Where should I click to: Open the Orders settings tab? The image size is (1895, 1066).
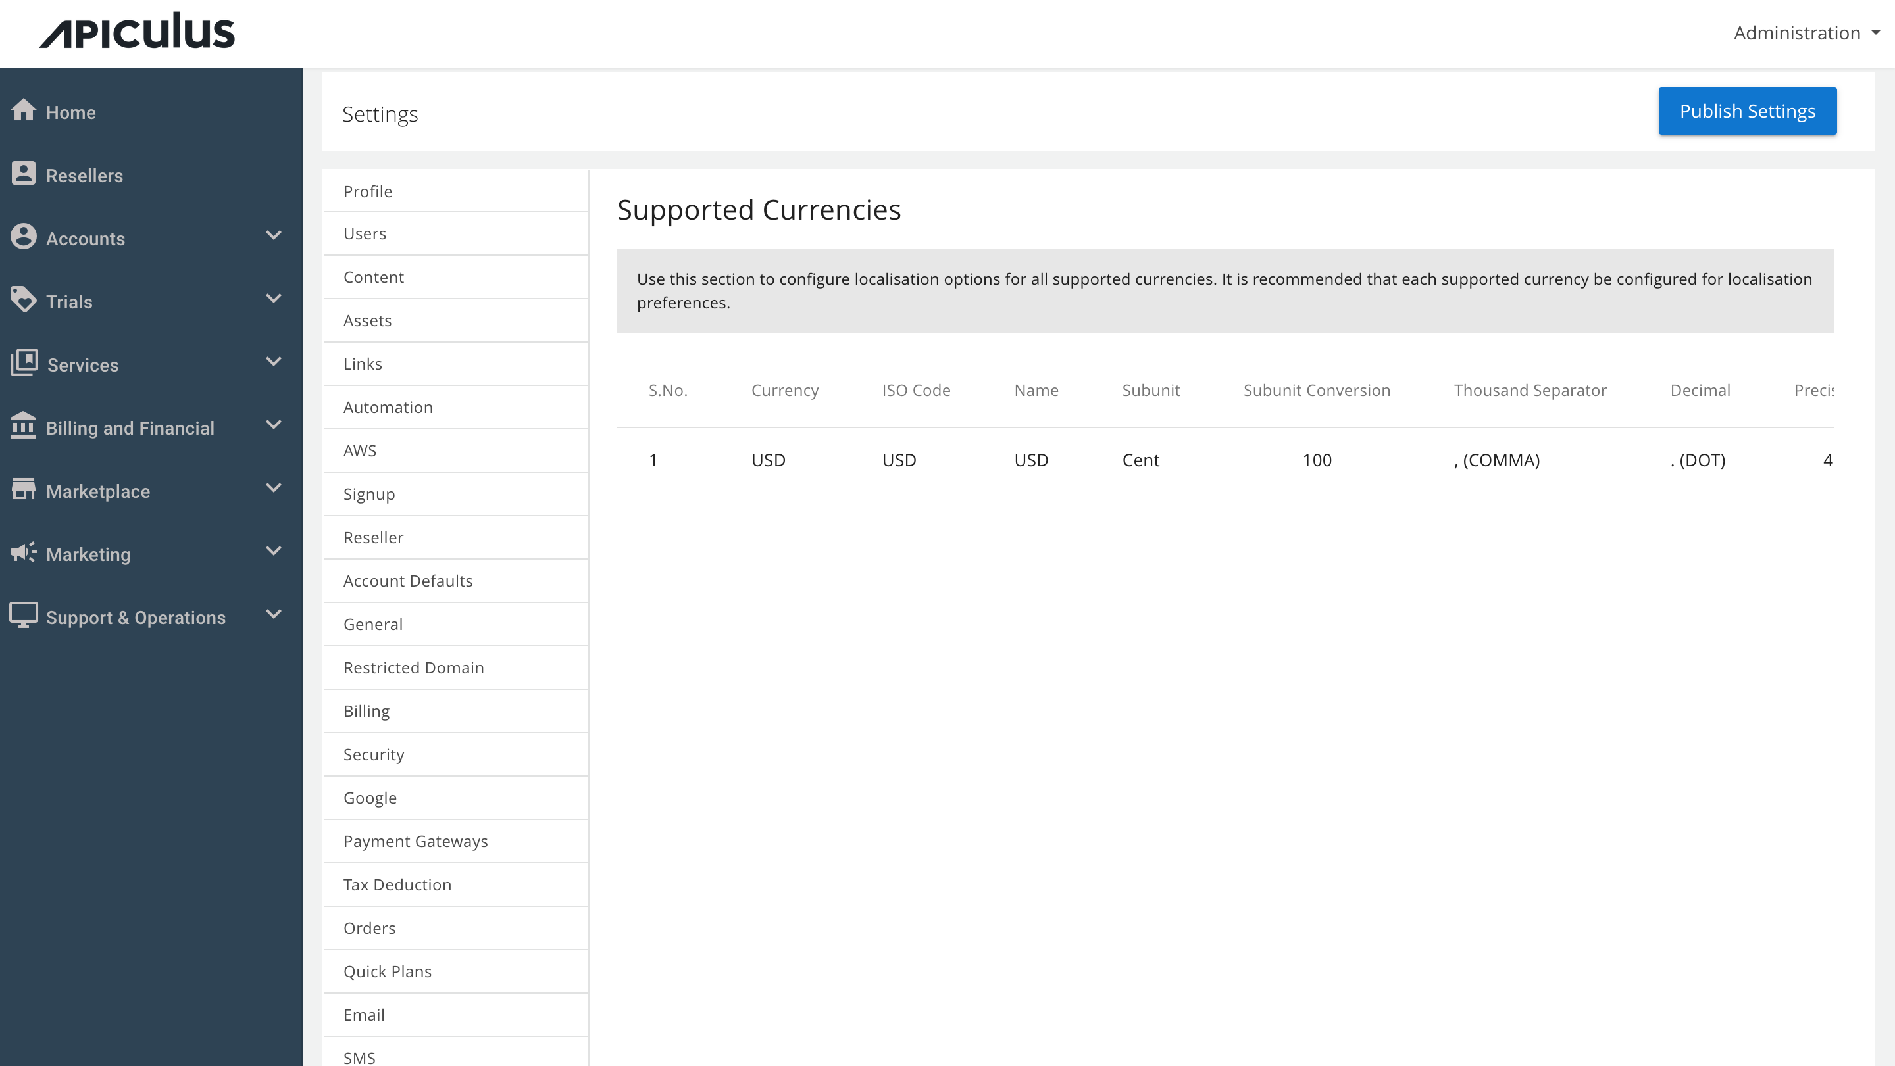click(x=455, y=928)
